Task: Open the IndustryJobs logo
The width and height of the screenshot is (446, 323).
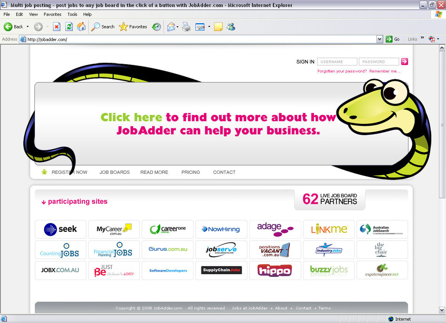Action: coord(329,250)
